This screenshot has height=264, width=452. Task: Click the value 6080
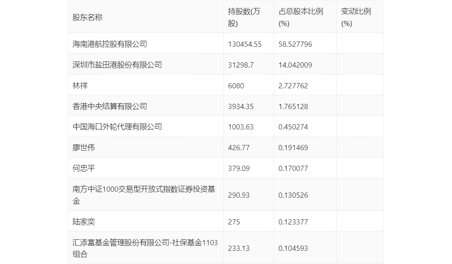pyautogui.click(x=236, y=86)
